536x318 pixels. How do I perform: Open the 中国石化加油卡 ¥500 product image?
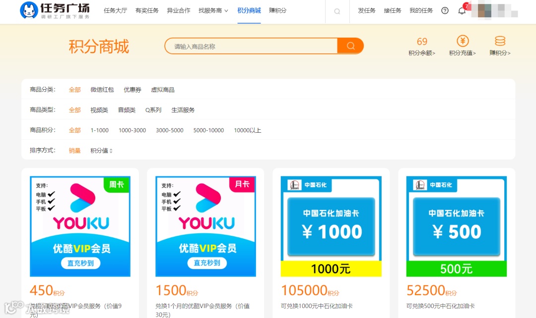click(457, 226)
